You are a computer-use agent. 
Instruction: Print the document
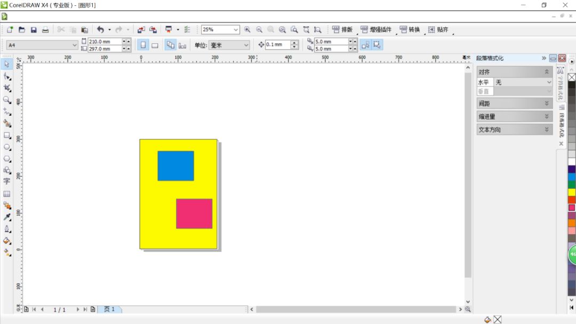pyautogui.click(x=45, y=29)
